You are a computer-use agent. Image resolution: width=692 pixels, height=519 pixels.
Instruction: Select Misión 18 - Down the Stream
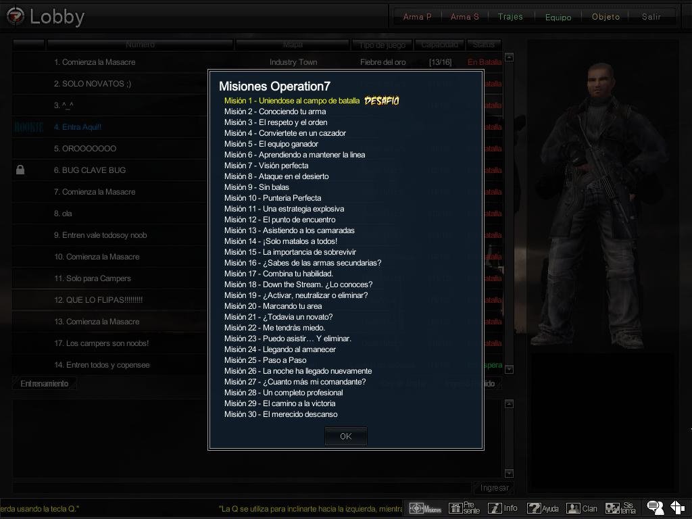298,285
